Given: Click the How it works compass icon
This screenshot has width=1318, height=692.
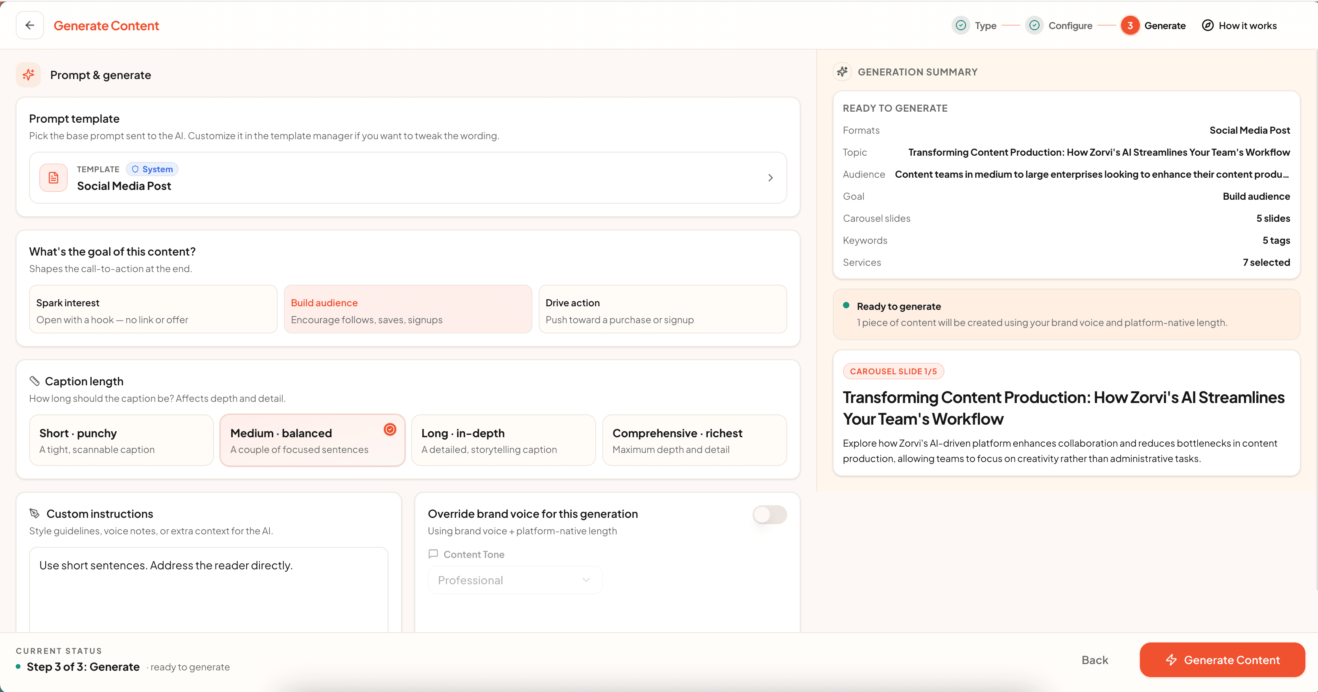Looking at the screenshot, I should 1208,25.
